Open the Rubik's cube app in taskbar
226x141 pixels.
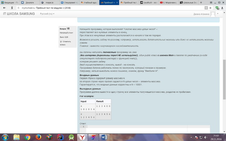(49, 137)
